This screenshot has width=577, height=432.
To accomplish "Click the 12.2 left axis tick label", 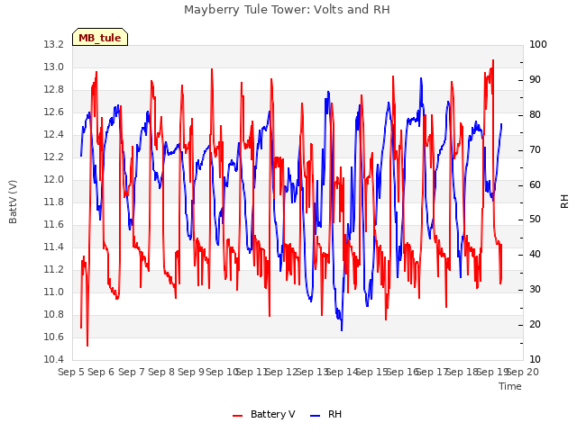I will [54, 157].
